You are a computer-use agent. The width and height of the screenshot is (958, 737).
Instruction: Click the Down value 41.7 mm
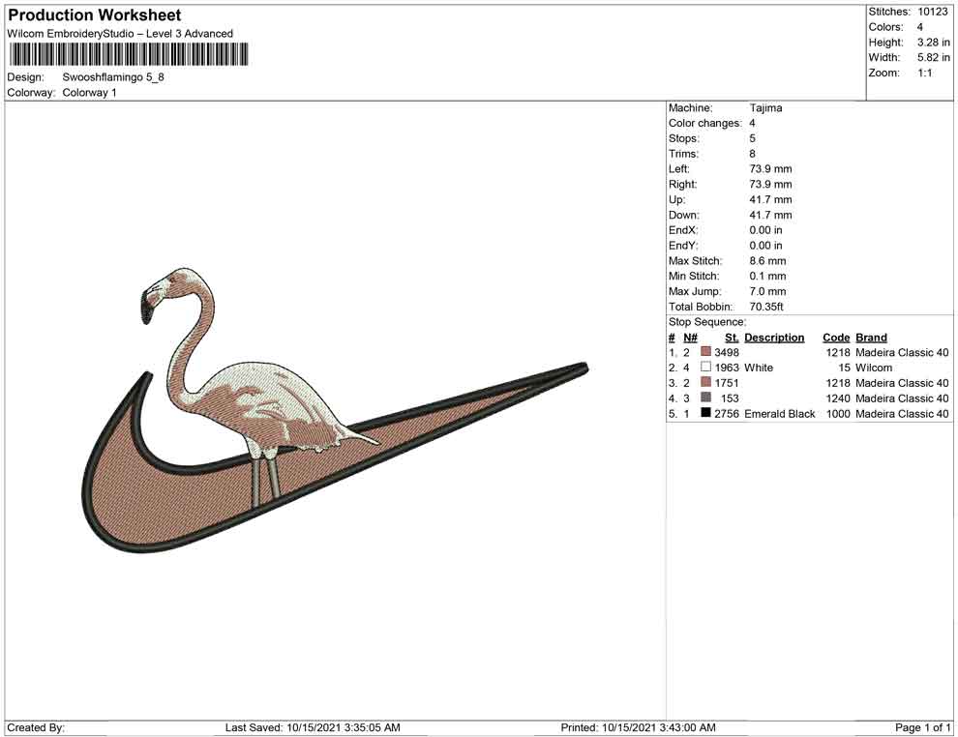click(x=770, y=215)
